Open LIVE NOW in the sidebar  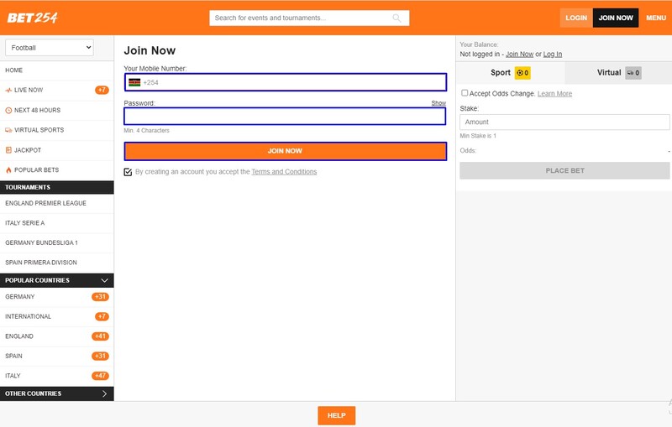point(56,90)
